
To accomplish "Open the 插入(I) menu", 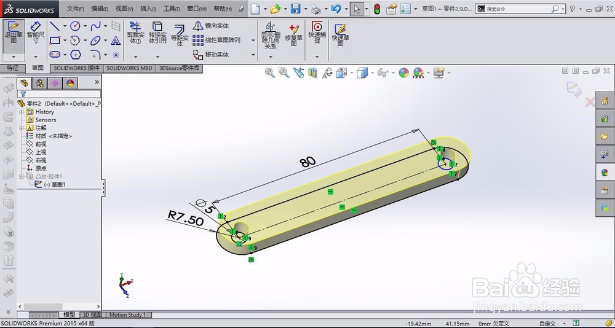I will tap(148, 9).
